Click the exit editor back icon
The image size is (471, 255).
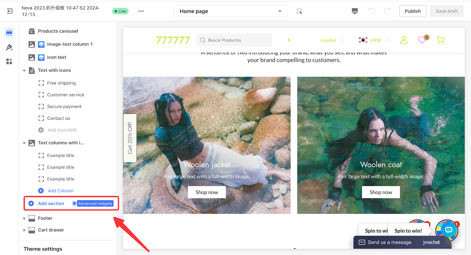tap(10, 11)
